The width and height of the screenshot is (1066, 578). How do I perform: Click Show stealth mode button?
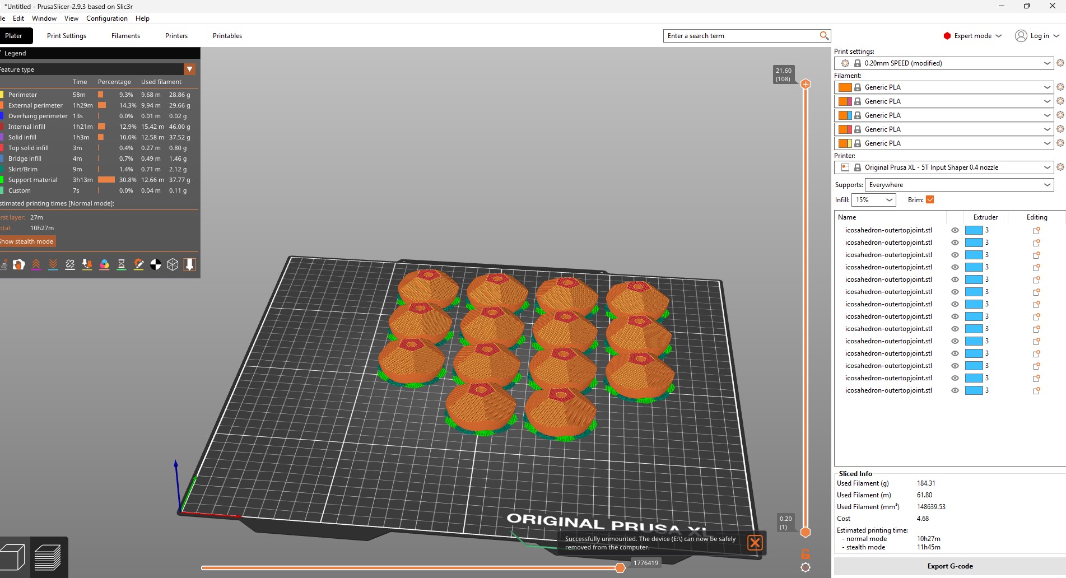[27, 241]
